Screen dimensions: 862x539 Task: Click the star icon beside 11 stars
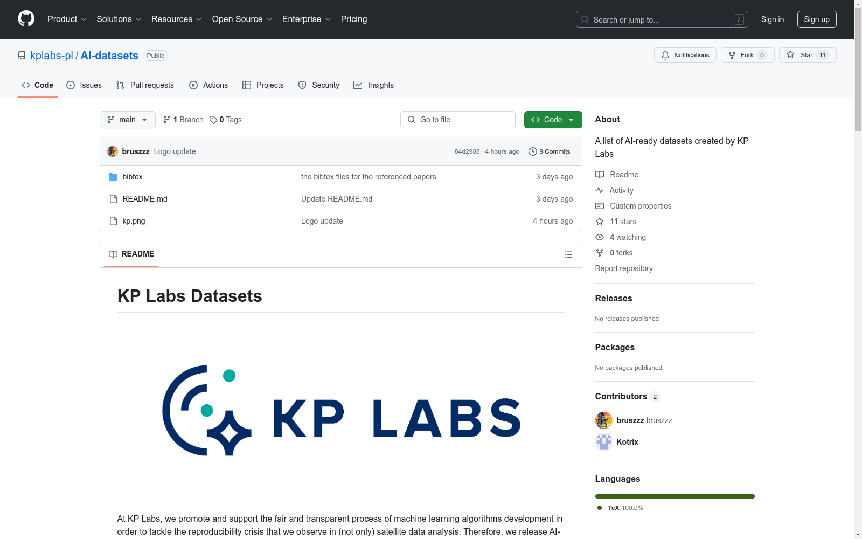point(600,222)
